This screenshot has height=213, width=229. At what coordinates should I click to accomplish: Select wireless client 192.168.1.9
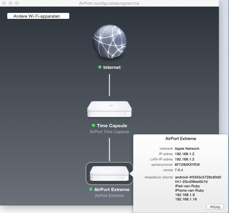click(184, 195)
